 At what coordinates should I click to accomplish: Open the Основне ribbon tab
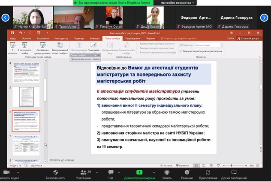click(x=27, y=38)
